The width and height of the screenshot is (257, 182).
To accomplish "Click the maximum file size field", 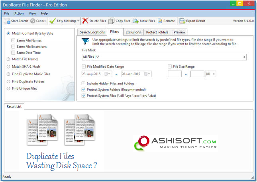I will point(197,74).
